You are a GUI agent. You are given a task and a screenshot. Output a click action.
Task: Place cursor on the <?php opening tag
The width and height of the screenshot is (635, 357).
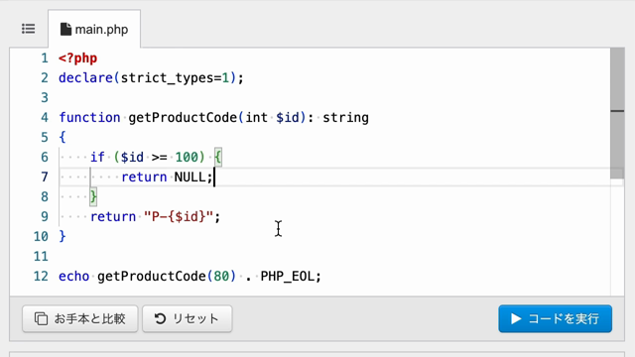pos(77,59)
